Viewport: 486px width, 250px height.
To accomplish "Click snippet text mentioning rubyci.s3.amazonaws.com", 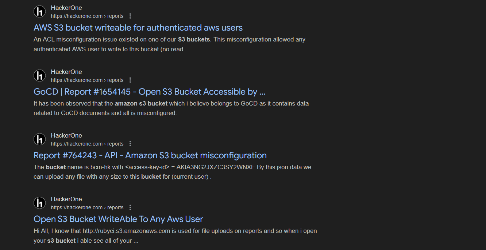I will click(175, 231).
